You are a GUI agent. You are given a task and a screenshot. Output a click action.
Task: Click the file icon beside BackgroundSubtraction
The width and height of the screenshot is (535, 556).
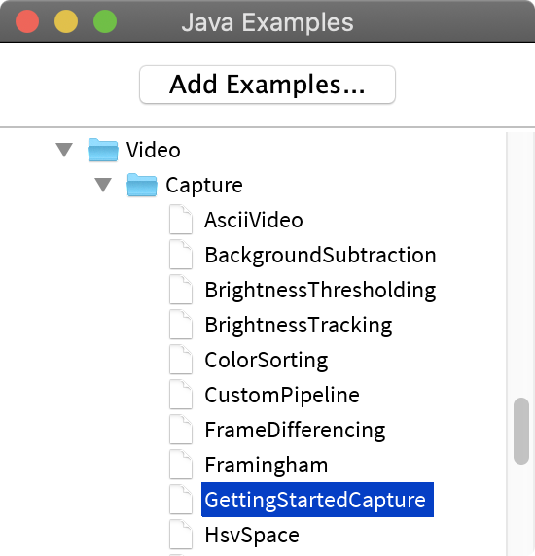[x=181, y=255]
